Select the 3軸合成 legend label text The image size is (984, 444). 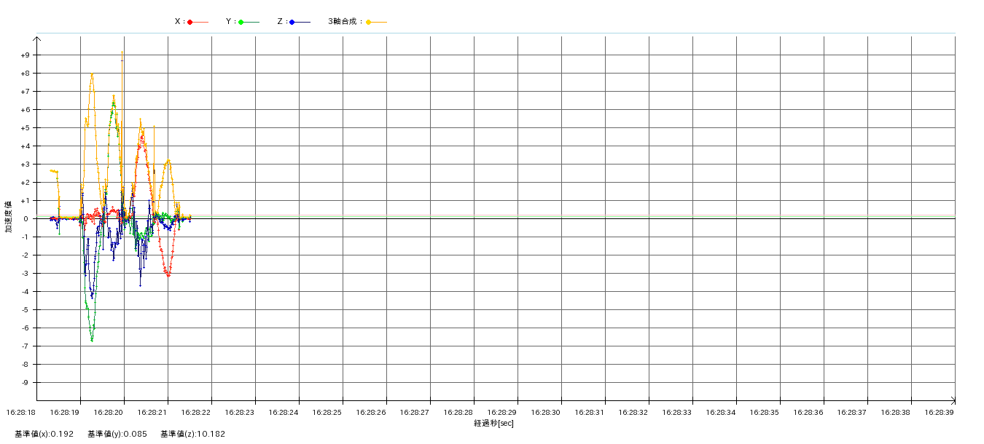[x=344, y=22]
